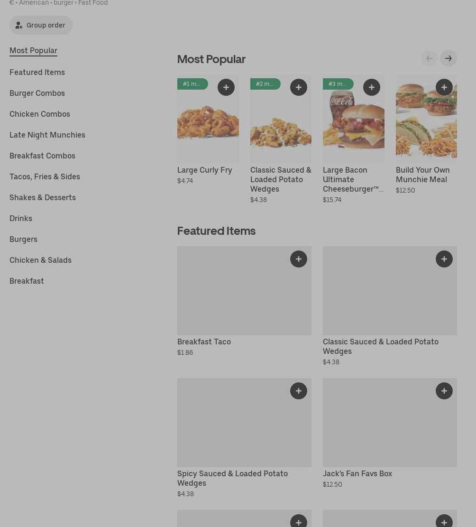Start a Group order

(x=41, y=25)
